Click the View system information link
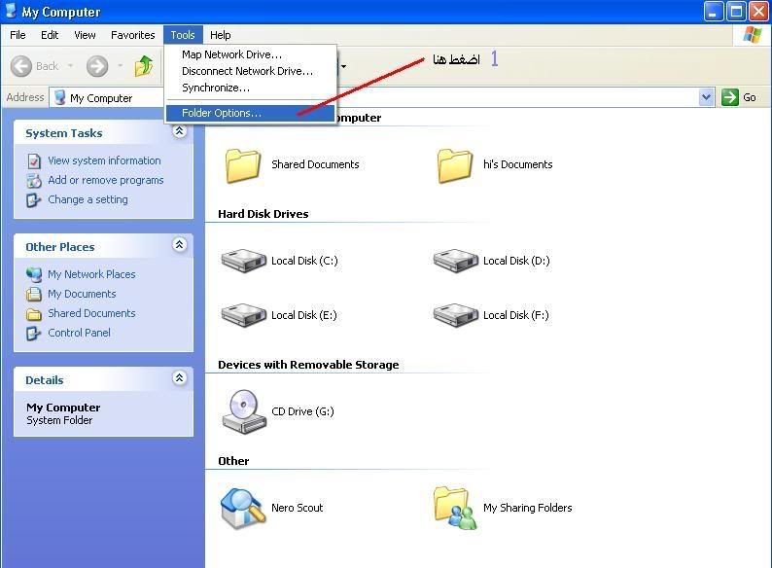Viewport: 772px width, 568px height. click(x=104, y=161)
